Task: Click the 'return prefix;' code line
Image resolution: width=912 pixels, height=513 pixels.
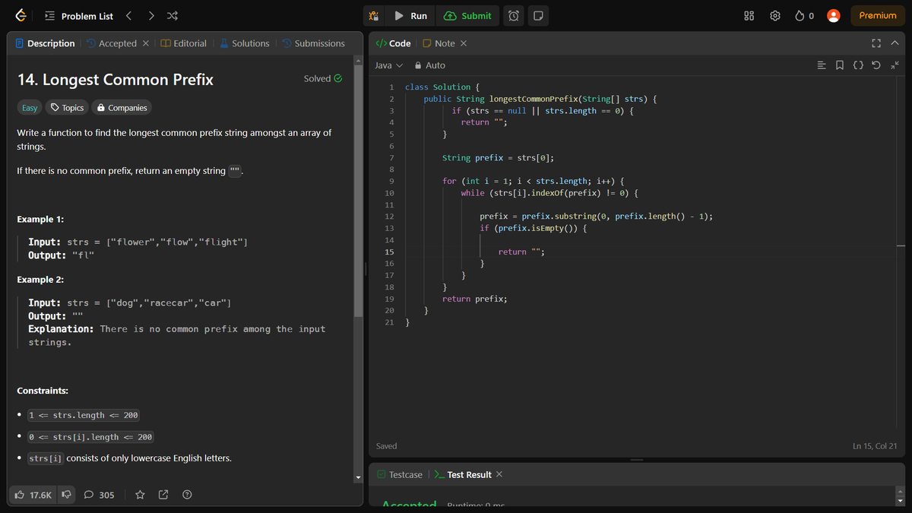Action: coord(475,299)
